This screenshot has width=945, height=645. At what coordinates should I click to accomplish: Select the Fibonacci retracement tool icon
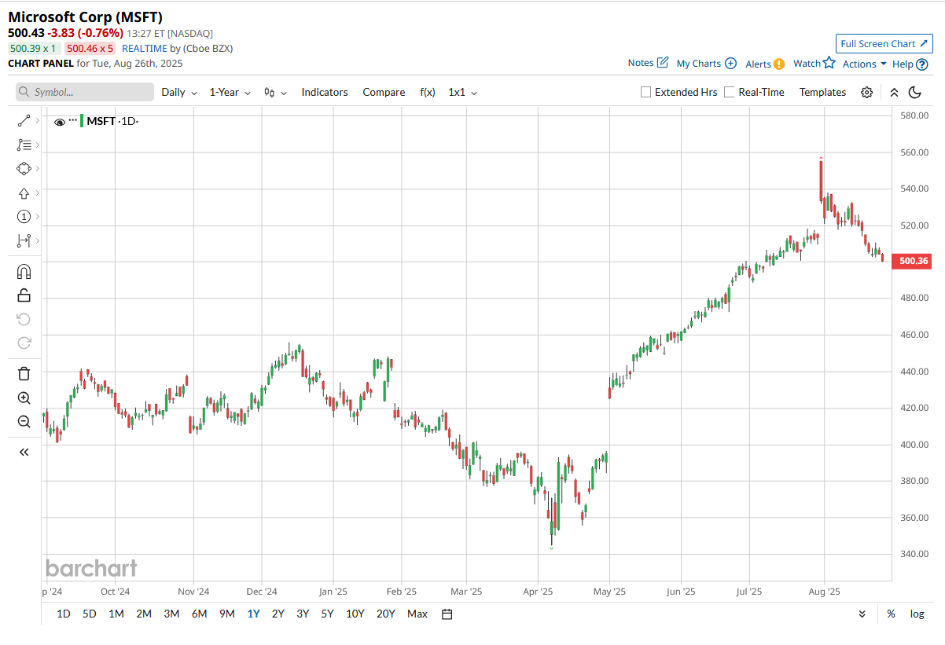point(24,145)
